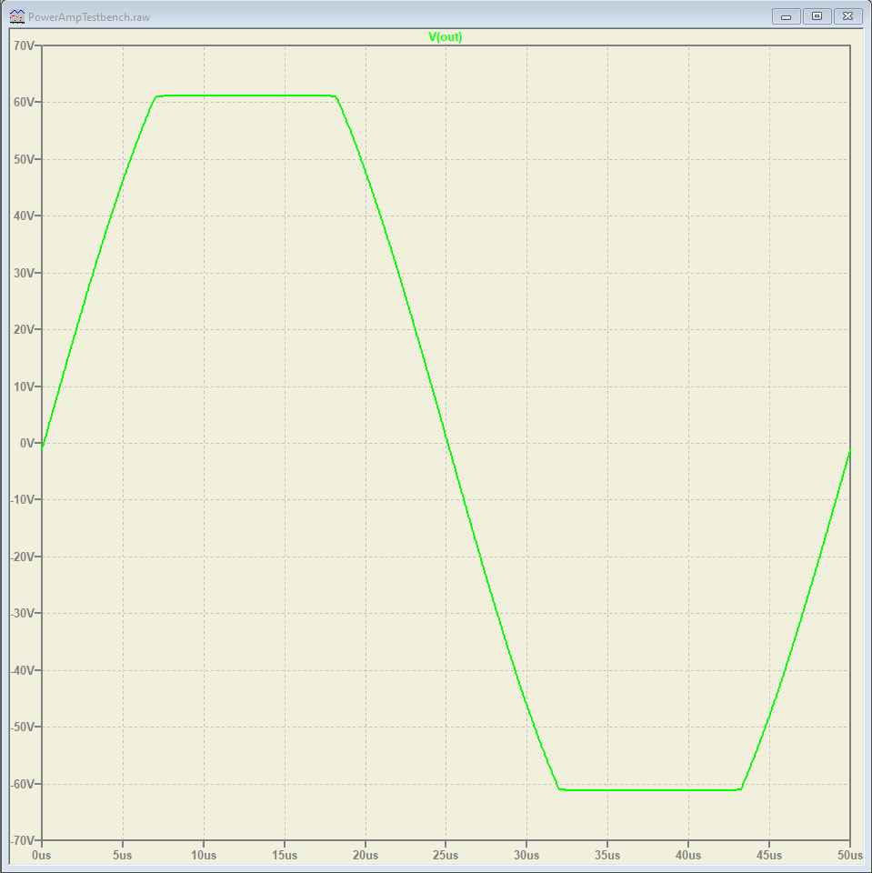This screenshot has height=873, width=872.
Task: Click the 40V vertical axis label
Action: click(24, 216)
